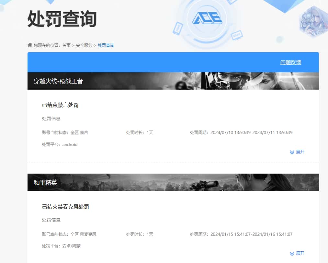328x263 pixels.
Task: Click the 处罚查询 page title
Action: tap(62, 19)
